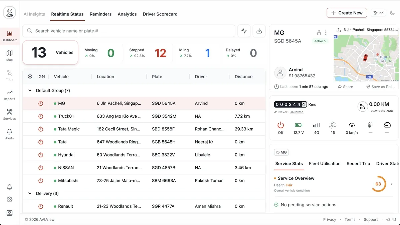The width and height of the screenshot is (400, 225).
Task: Collapse the Default Group (7) section
Action: pos(30,91)
